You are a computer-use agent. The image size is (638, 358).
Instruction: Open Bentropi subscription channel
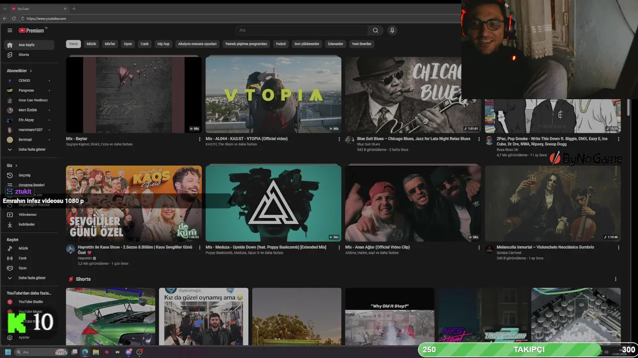pyautogui.click(x=30, y=140)
